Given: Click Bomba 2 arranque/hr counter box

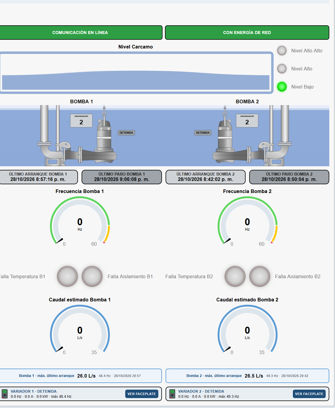Looking at the screenshot, I should coord(247,120).
